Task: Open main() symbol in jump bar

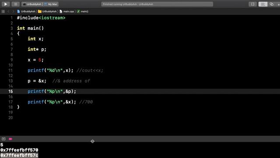Action: coord(83,11)
